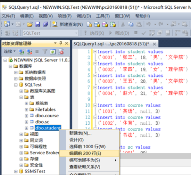Click the Save All icon

(45, 24)
